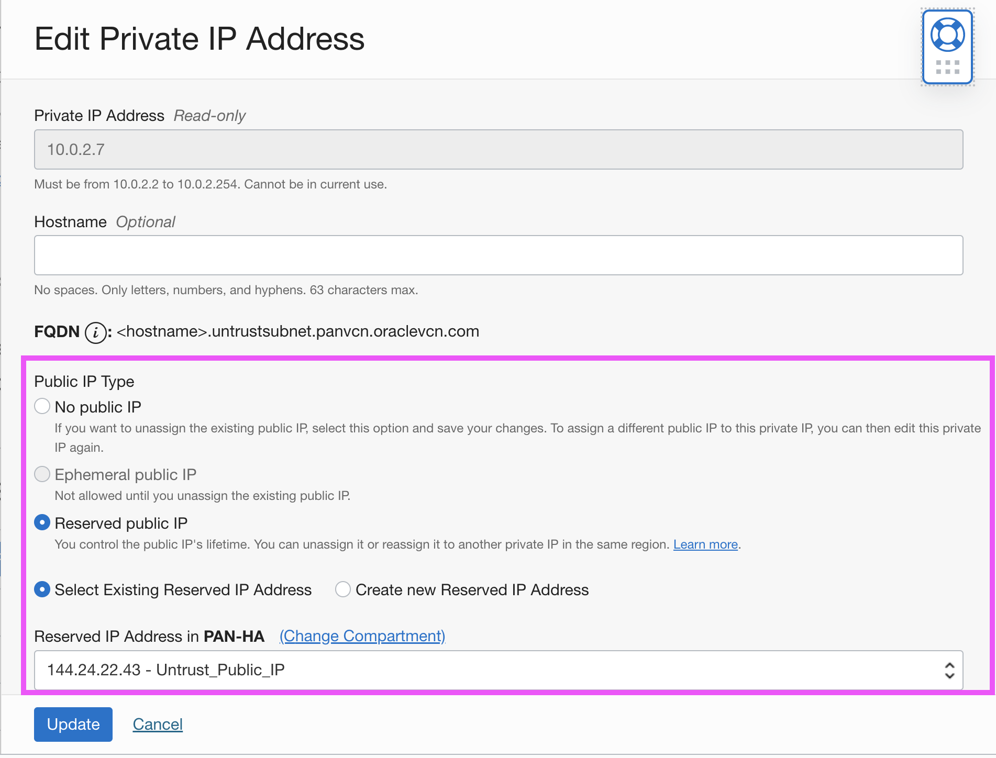Select the No public IP radio button
The height and width of the screenshot is (758, 996).
[42, 407]
